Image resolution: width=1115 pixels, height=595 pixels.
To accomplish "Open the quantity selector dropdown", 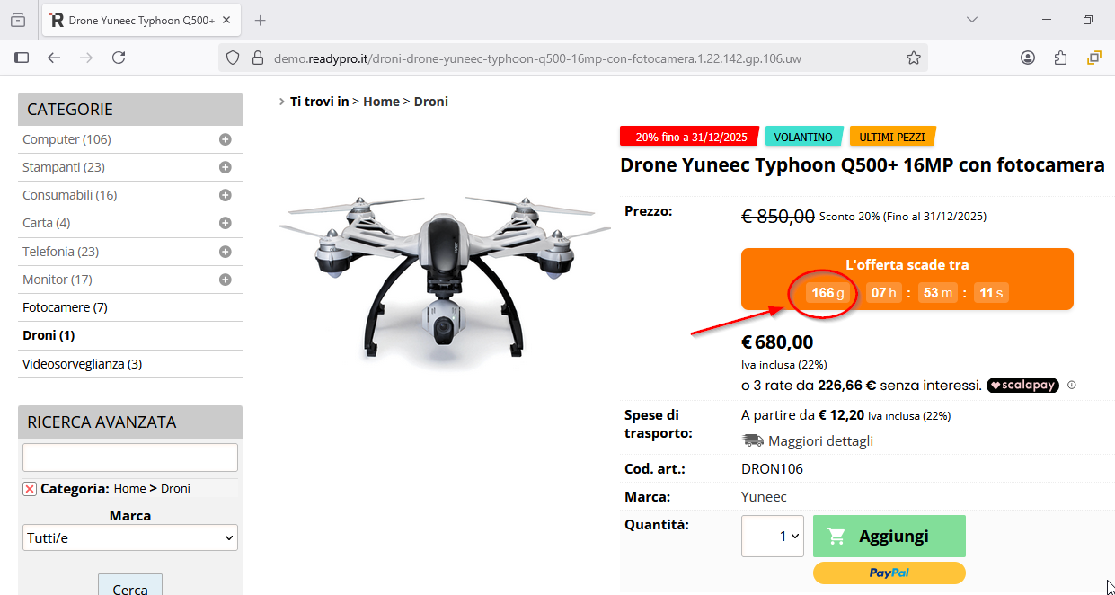I will click(773, 536).
